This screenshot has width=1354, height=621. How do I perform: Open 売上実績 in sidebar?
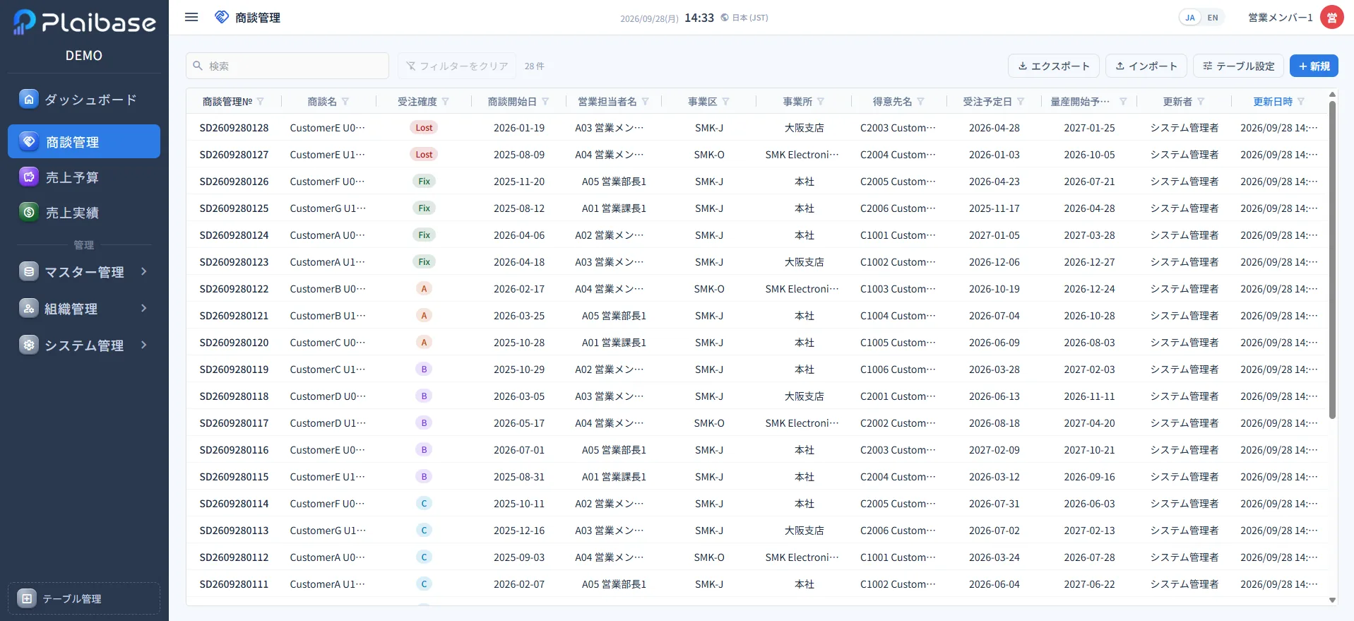[84, 212]
